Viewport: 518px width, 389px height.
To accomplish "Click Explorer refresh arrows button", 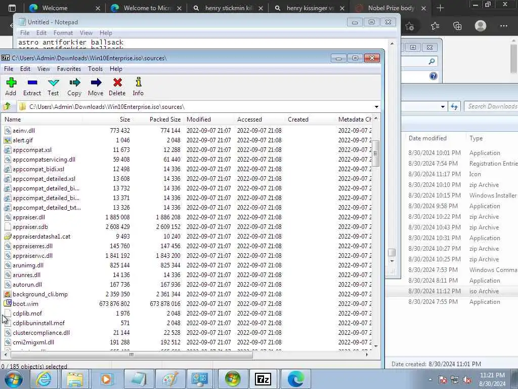I will coord(454,106).
